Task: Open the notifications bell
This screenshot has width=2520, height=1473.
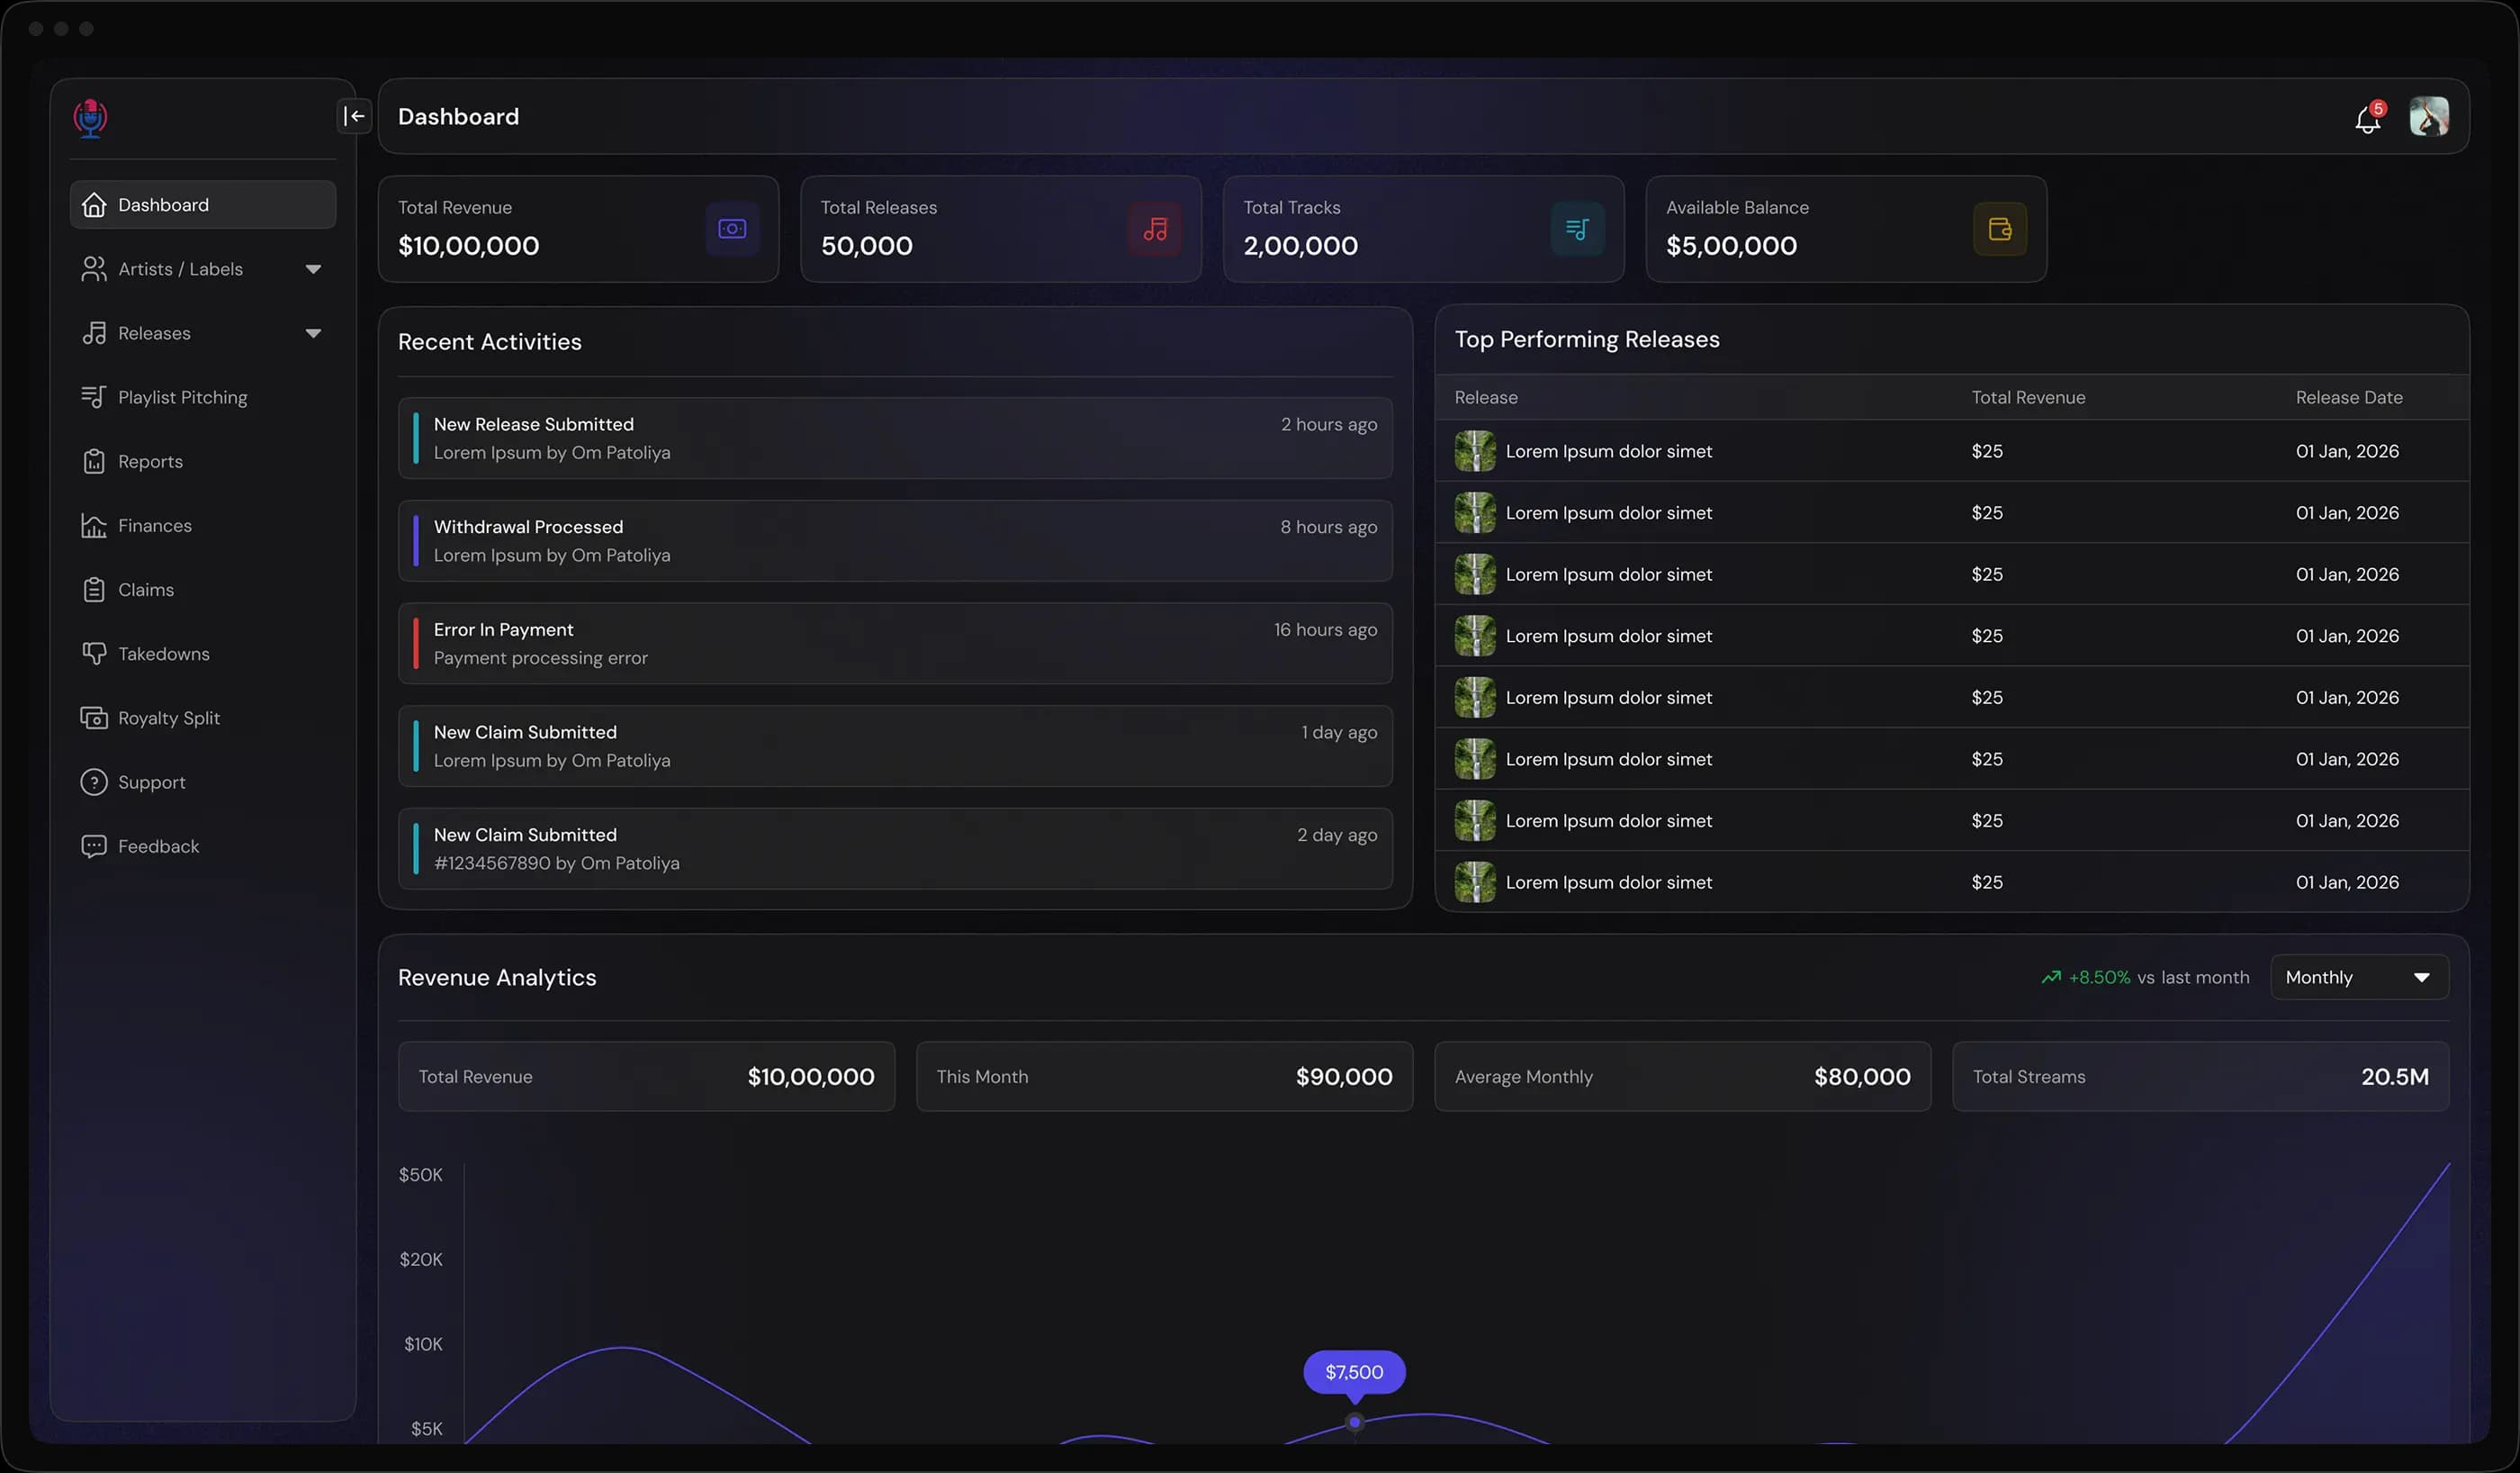Action: tap(2367, 119)
